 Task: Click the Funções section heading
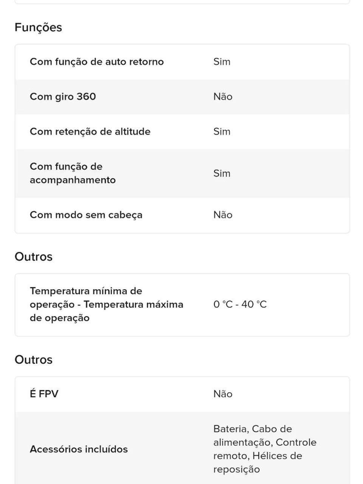(x=38, y=28)
